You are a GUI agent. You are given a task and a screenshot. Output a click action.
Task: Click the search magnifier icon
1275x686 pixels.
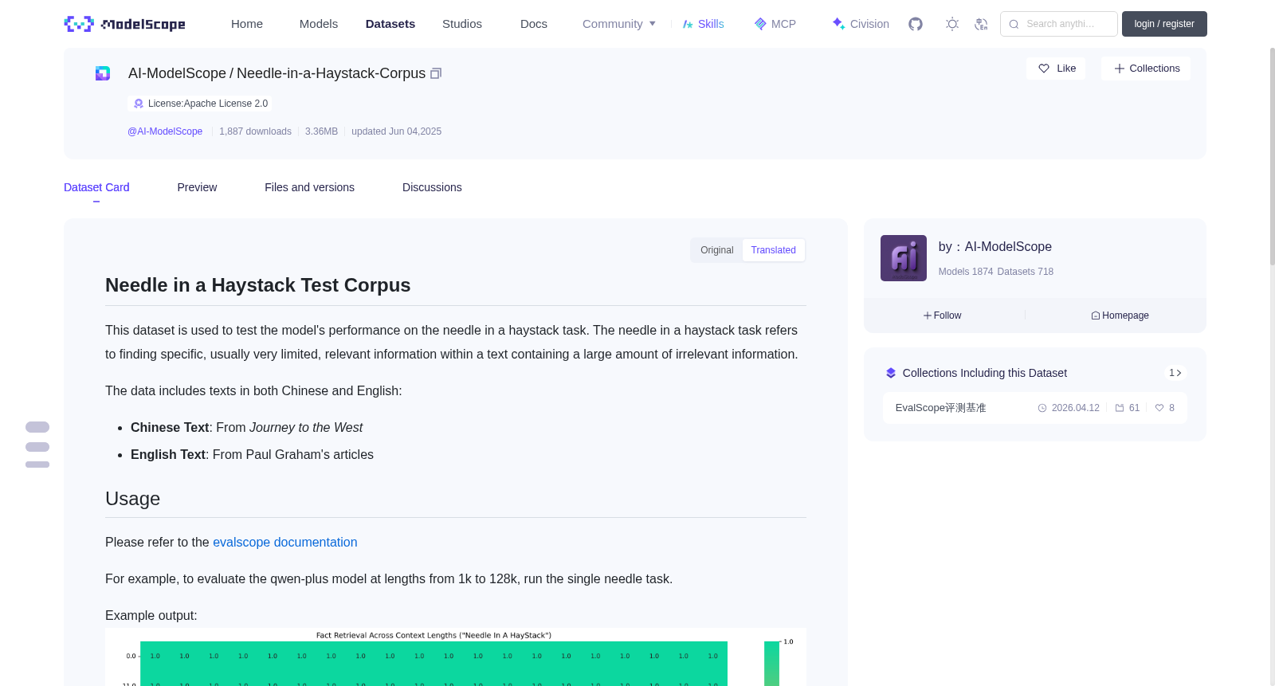point(1014,24)
